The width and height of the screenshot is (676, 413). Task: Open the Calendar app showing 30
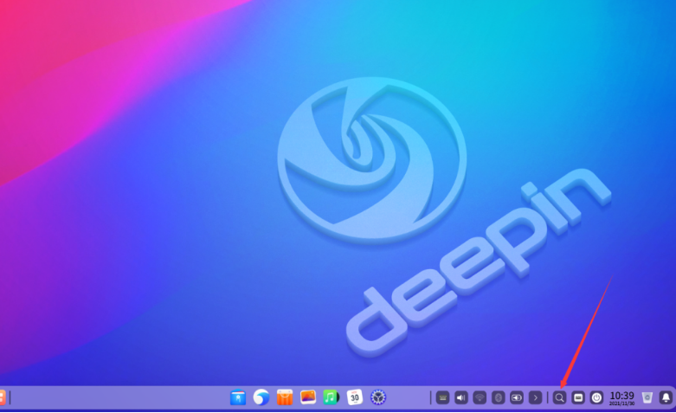(x=354, y=397)
